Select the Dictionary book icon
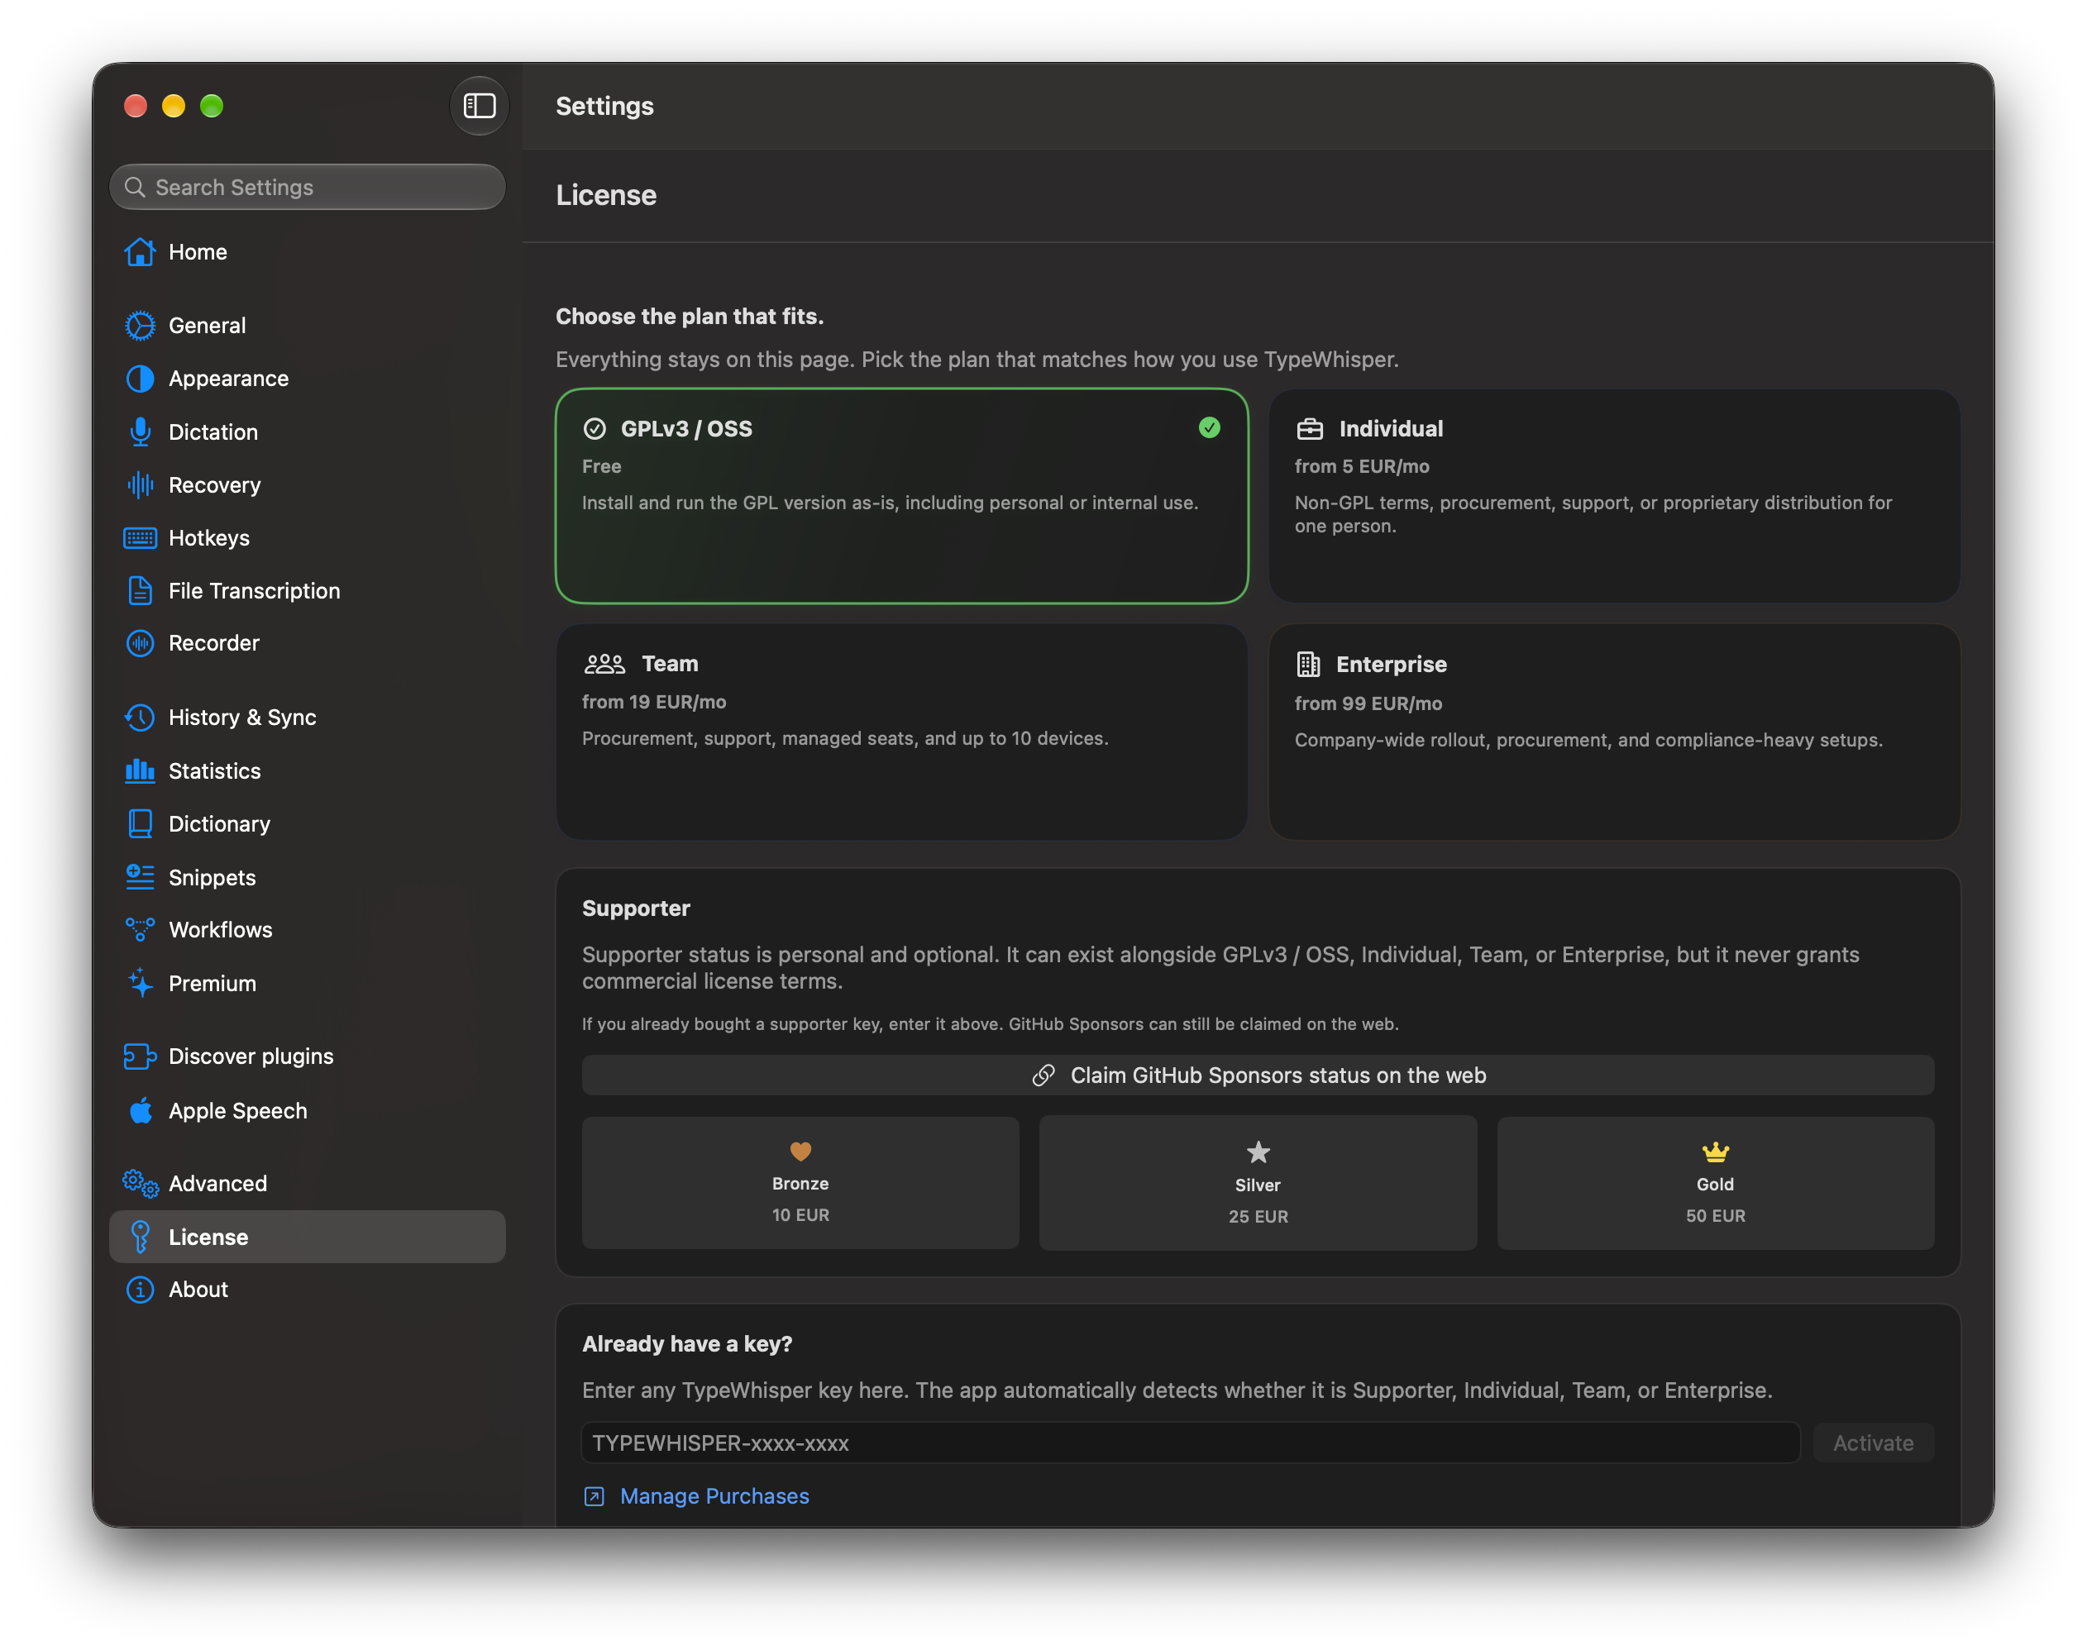2087x1650 pixels. click(140, 824)
